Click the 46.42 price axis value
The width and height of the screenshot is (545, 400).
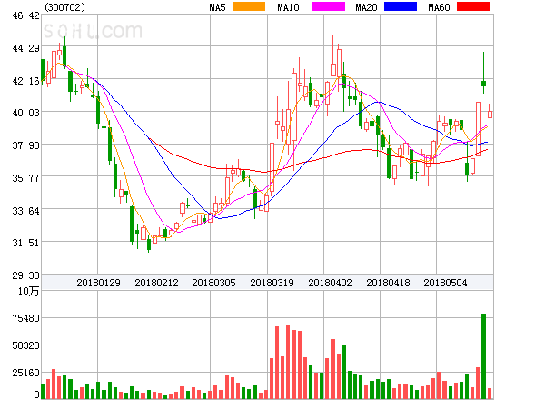[x=25, y=15]
